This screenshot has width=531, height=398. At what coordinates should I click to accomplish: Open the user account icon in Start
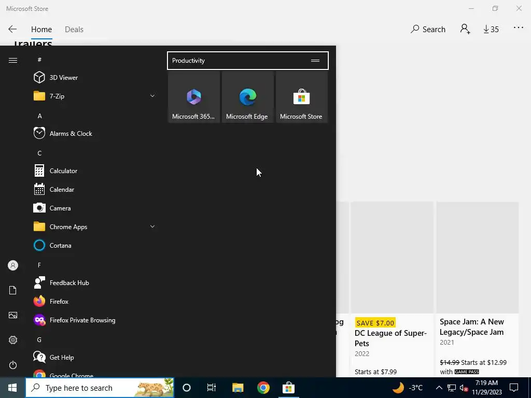[x=13, y=265]
